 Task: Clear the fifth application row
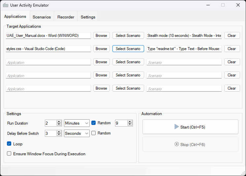point(232,88)
